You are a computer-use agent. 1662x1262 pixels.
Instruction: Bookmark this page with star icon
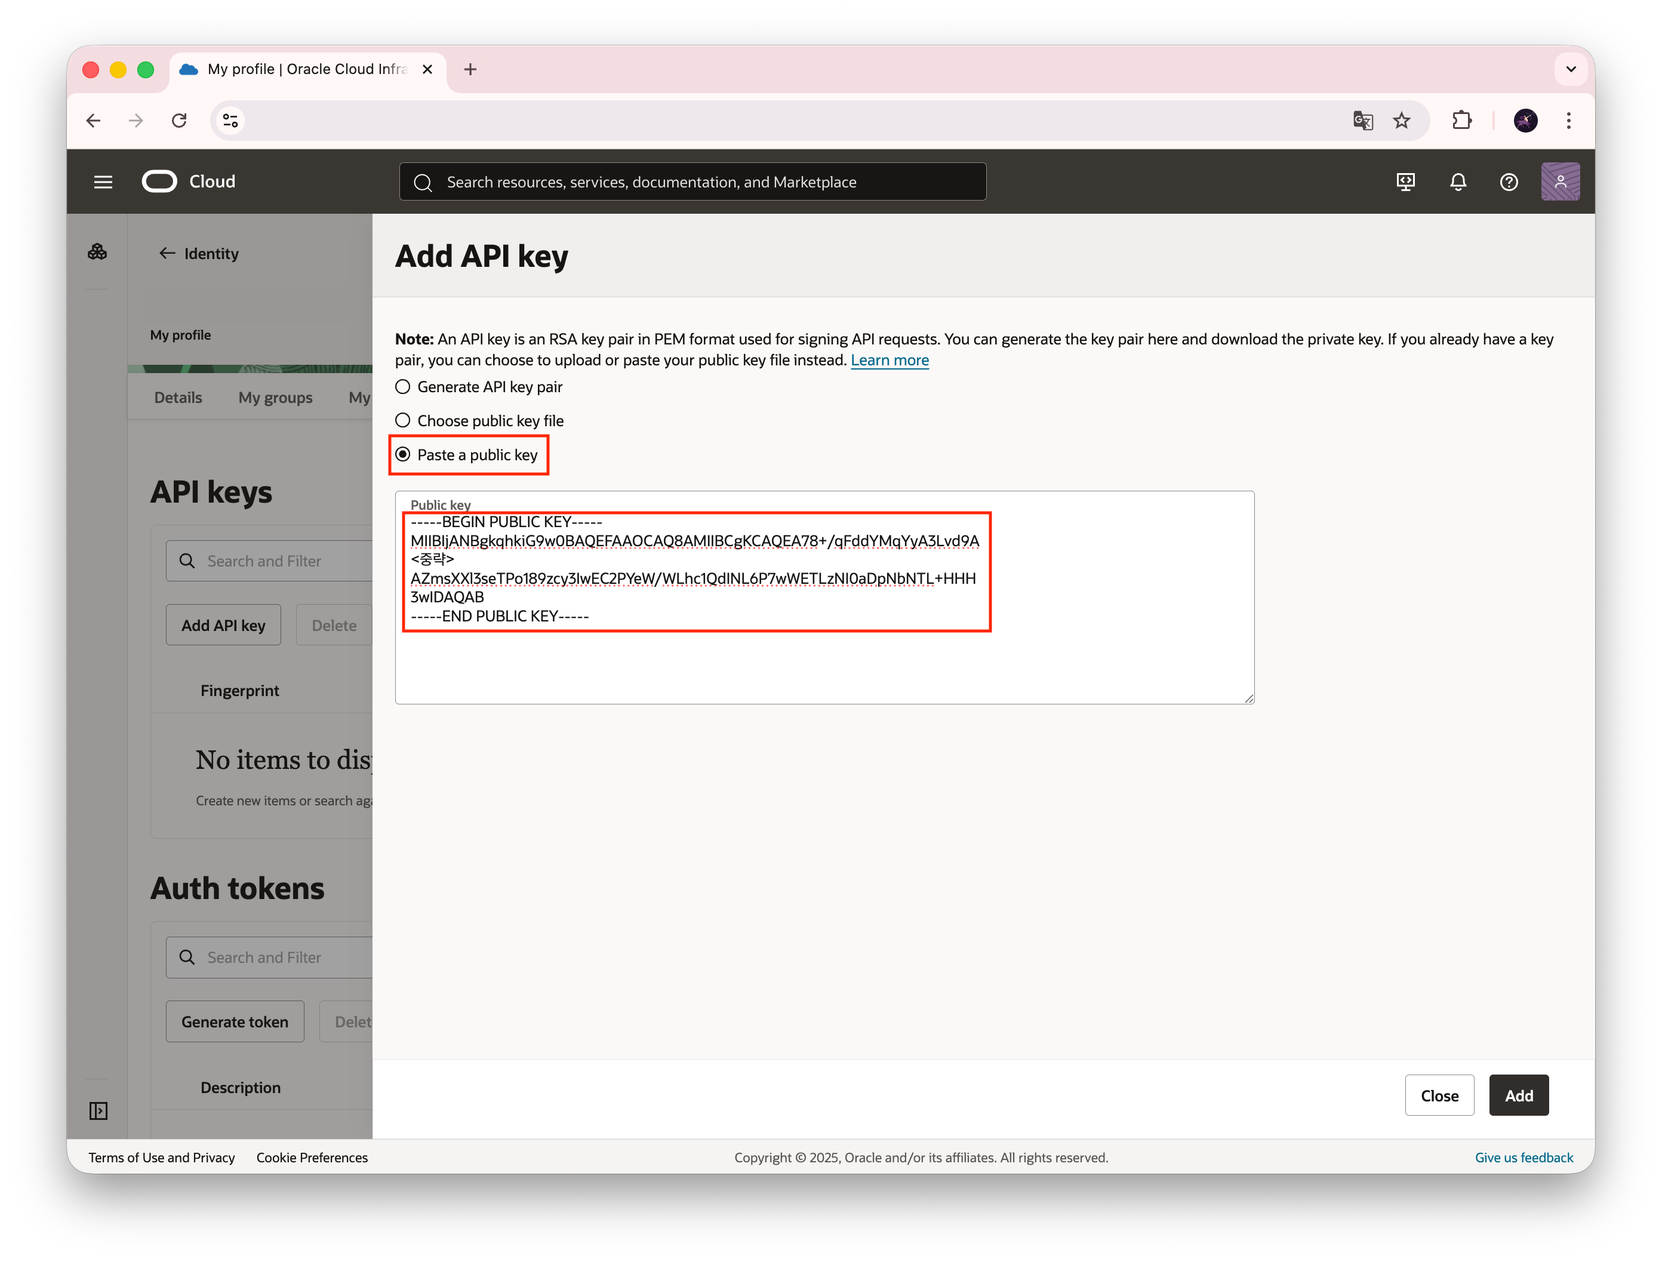pos(1401,120)
